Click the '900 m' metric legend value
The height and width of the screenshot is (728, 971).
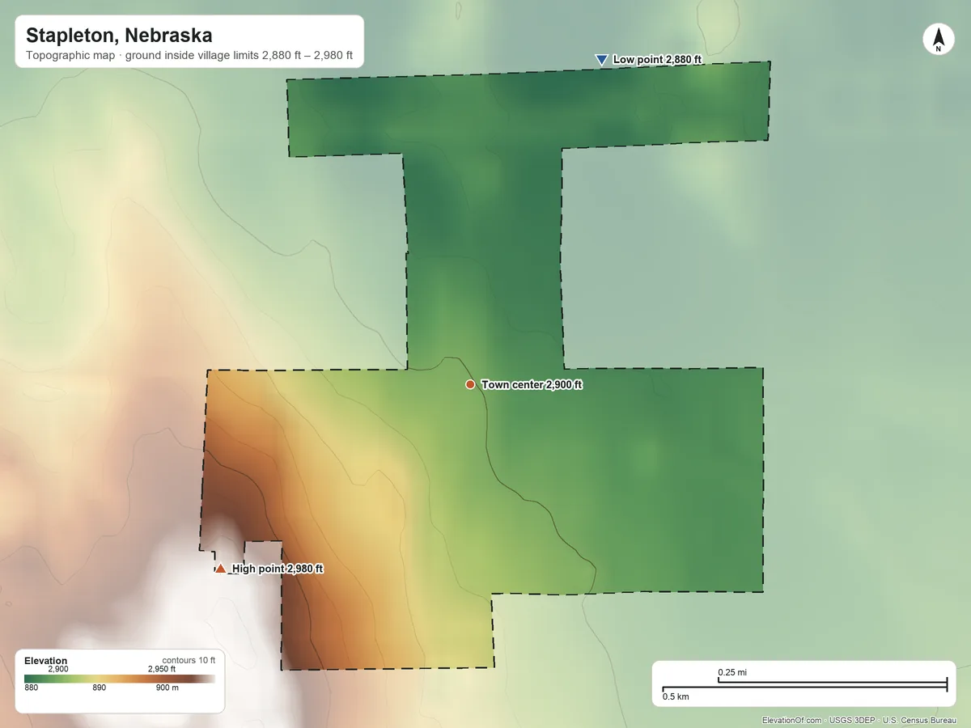167,688
